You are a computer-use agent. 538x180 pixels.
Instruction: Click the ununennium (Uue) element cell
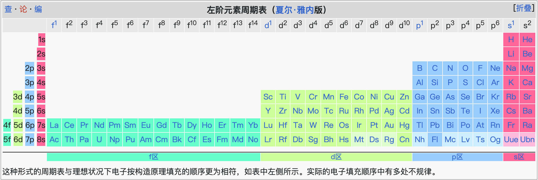pos(511,139)
